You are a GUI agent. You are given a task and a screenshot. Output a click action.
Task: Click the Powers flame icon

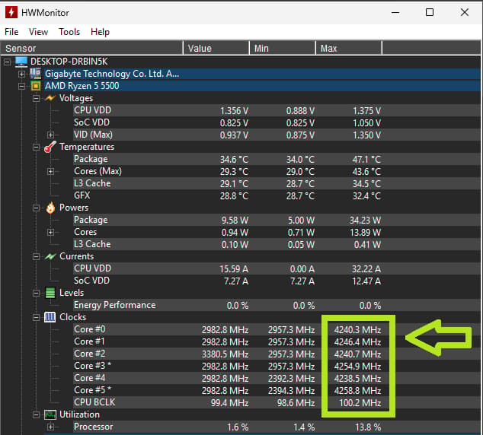(x=50, y=208)
